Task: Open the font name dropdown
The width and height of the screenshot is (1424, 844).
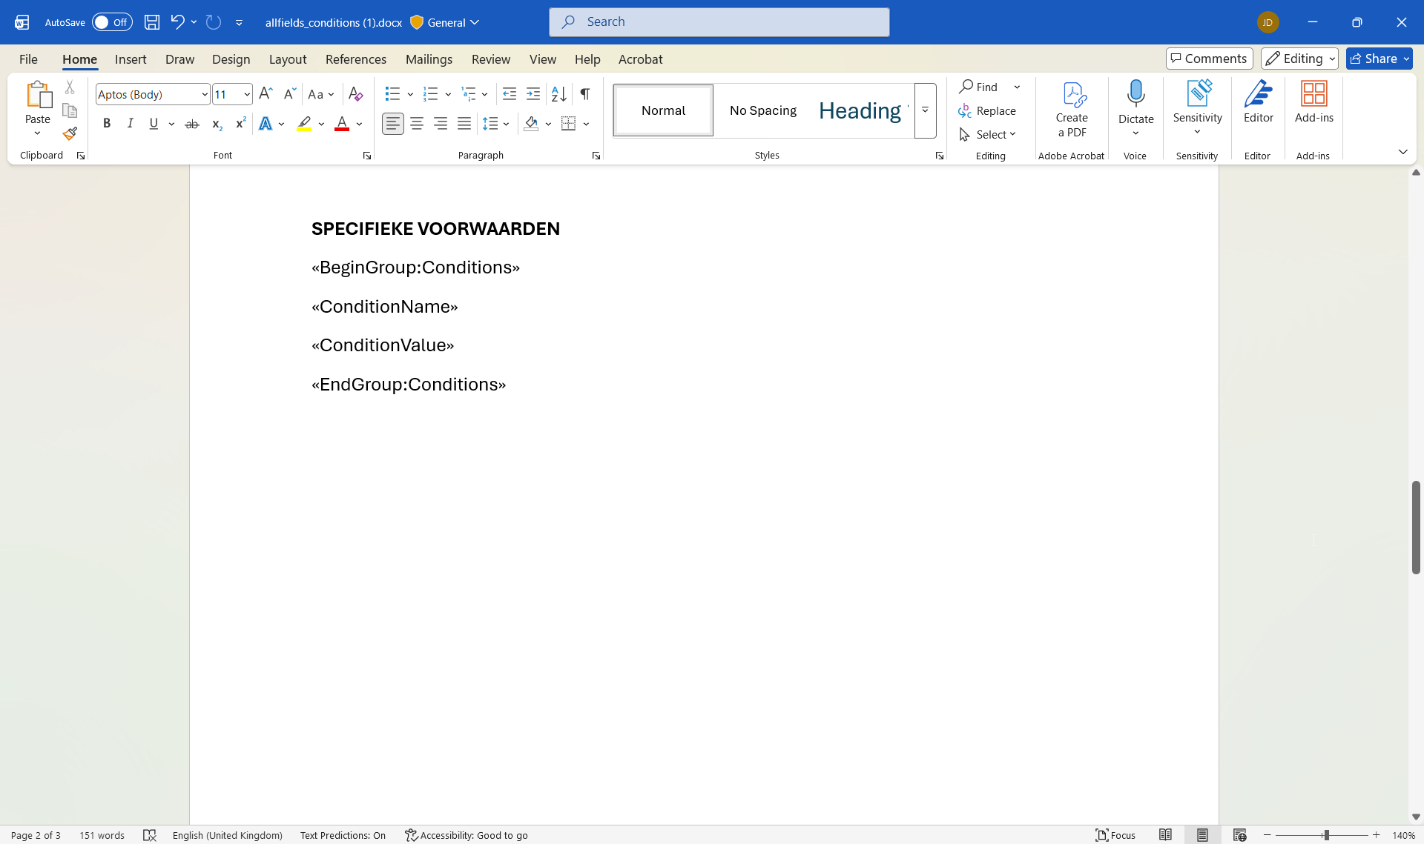Action: coord(205,94)
